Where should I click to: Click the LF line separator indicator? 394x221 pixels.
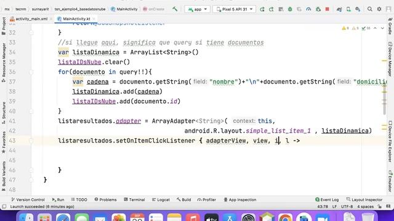[334, 207]
